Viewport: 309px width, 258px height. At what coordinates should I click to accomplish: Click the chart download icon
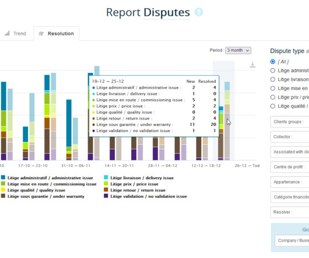point(252,65)
